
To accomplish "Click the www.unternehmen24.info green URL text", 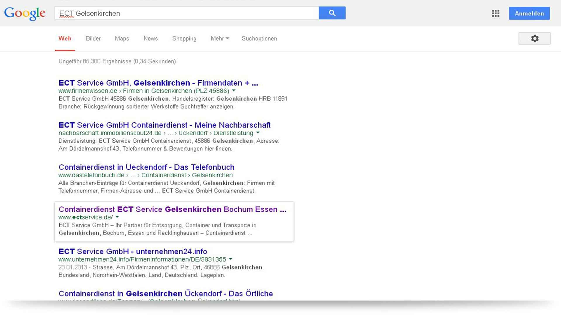I will coord(142,260).
